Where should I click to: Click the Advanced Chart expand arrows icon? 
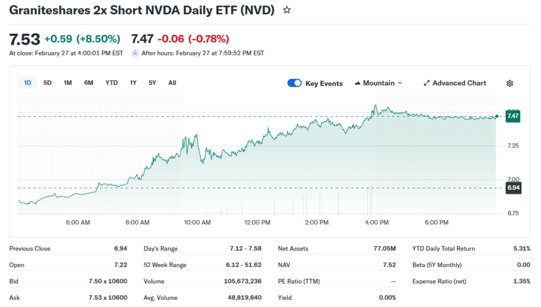426,83
